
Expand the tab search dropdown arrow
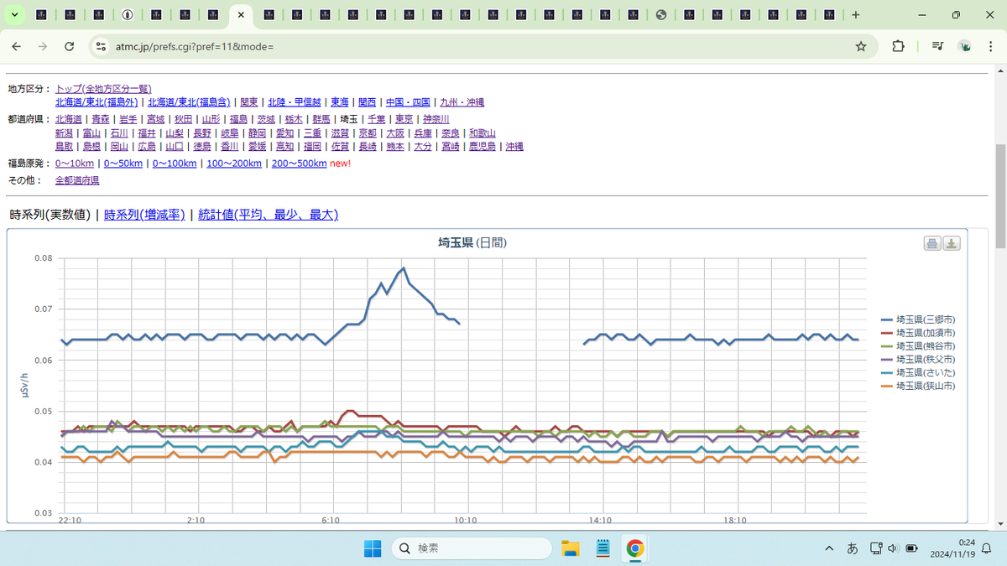(x=14, y=15)
